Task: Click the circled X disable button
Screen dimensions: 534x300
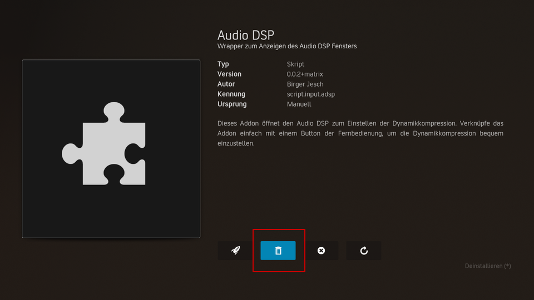Action: (x=321, y=251)
